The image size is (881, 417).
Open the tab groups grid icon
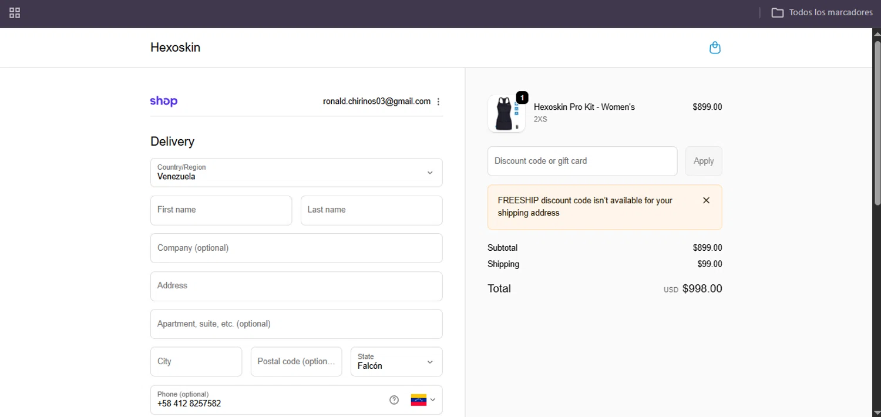tap(15, 12)
